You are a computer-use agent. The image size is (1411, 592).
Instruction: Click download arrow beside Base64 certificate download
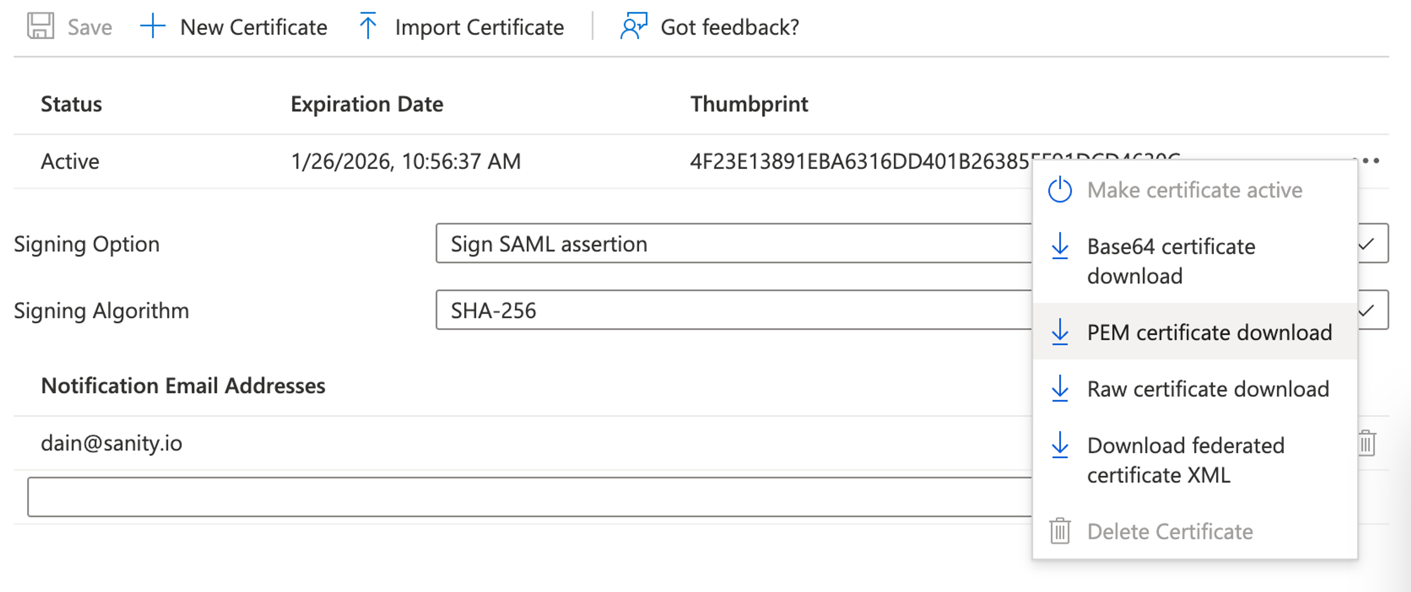[1060, 246]
